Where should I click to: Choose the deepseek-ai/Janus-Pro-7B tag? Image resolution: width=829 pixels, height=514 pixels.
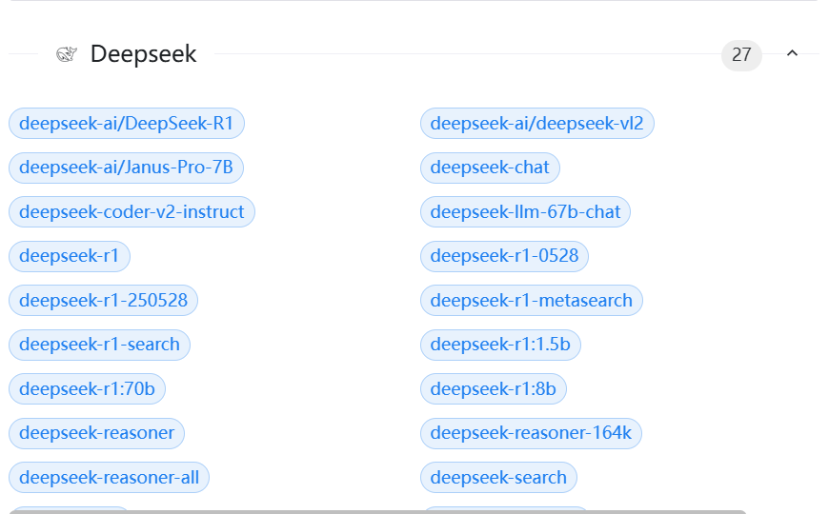pyautogui.click(x=127, y=168)
